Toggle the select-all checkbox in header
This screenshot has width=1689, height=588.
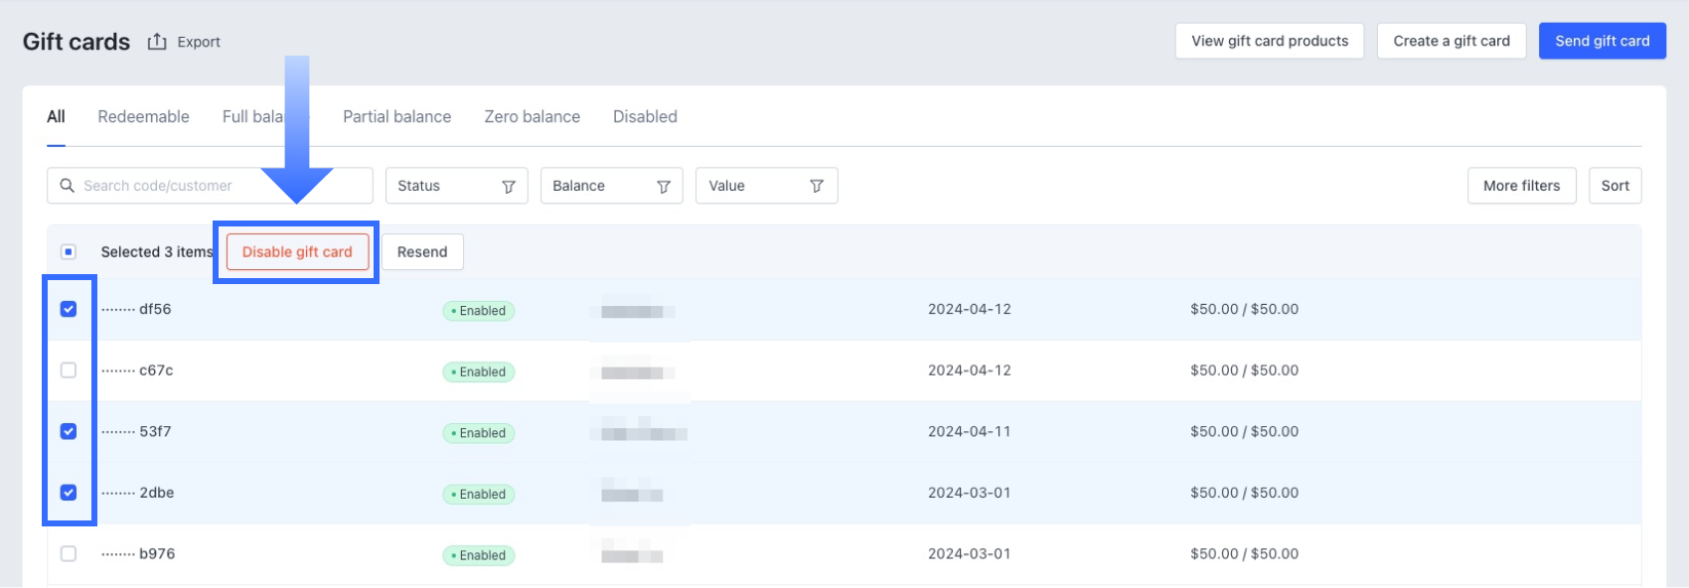click(69, 252)
